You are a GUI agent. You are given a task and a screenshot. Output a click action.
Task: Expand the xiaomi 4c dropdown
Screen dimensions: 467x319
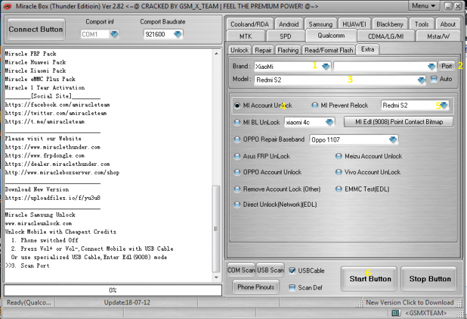(x=329, y=122)
